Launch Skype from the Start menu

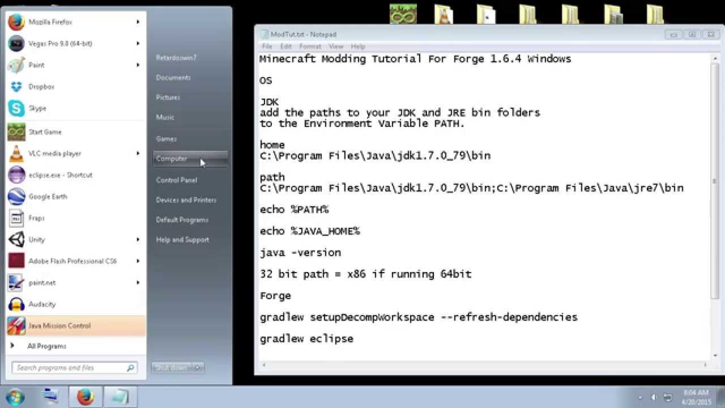(x=76, y=108)
